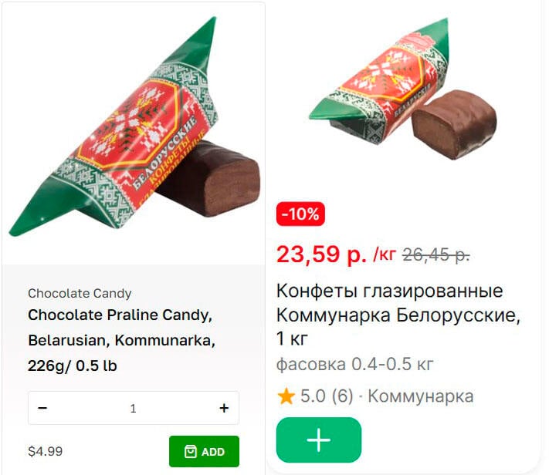Image resolution: width=549 pixels, height=475 pixels.
Task: Click the white plus icon on green button
Action: point(319,440)
